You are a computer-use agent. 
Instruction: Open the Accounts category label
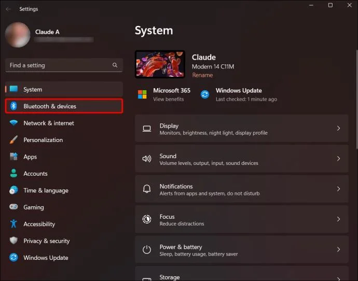click(x=35, y=174)
